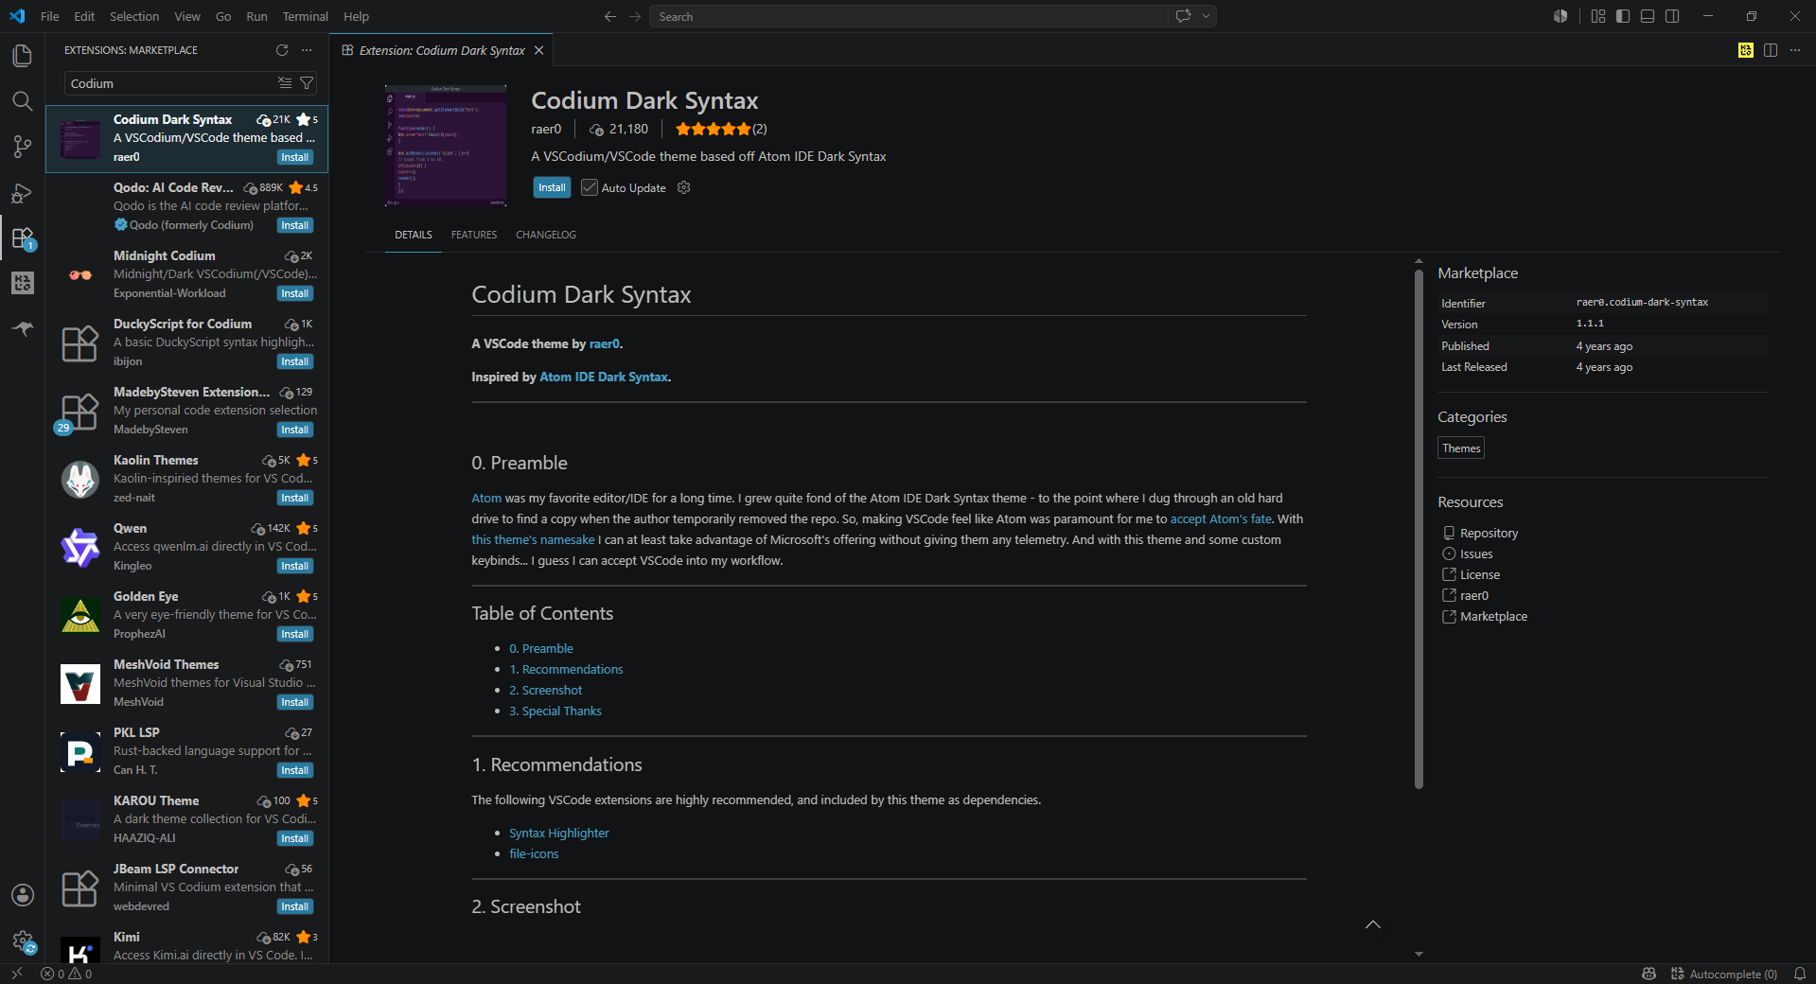The width and height of the screenshot is (1816, 984).
Task: Open the Kilo Code panel in the activity bar
Action: point(23,283)
